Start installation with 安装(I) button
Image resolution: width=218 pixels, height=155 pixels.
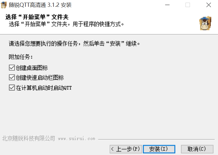tap(159, 149)
